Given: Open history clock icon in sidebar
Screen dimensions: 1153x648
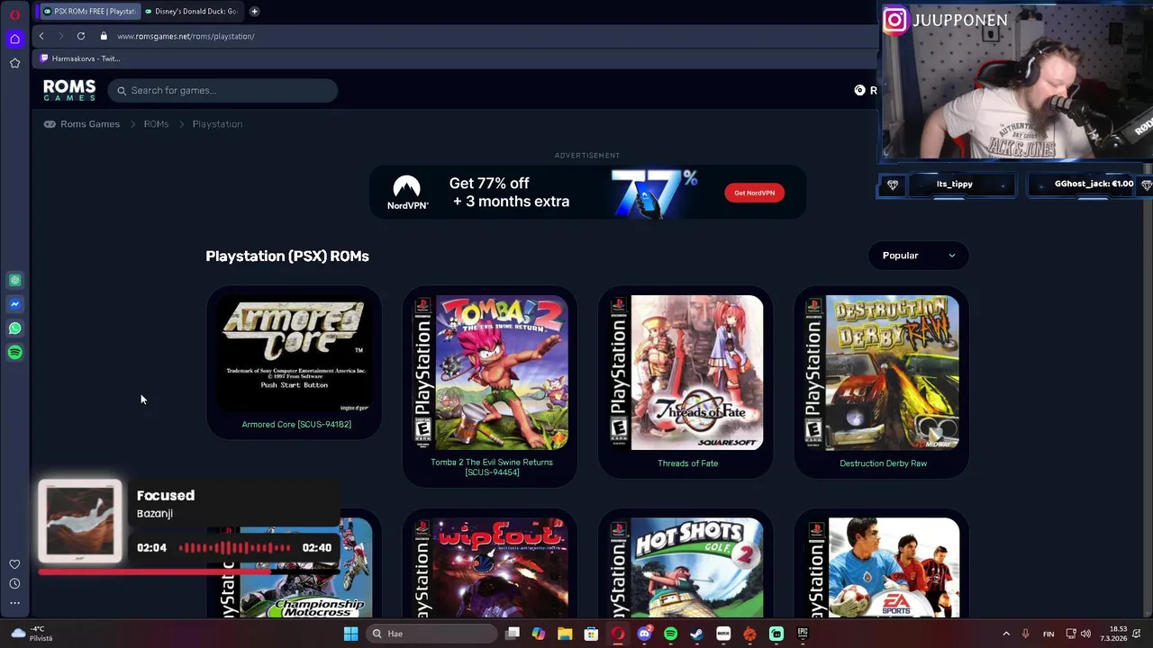Looking at the screenshot, I should [x=14, y=583].
